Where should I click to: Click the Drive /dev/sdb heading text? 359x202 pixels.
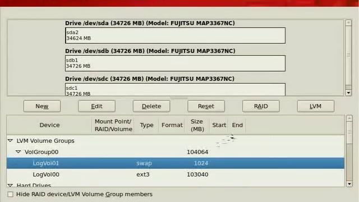[150, 51]
